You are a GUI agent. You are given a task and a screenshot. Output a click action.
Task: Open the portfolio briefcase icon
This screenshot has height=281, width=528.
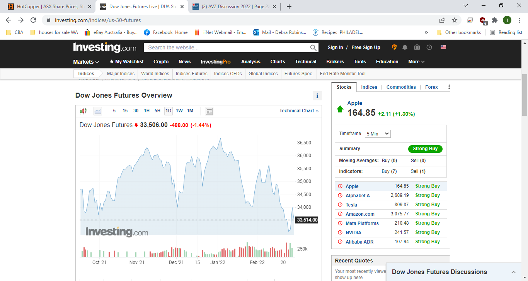(417, 47)
